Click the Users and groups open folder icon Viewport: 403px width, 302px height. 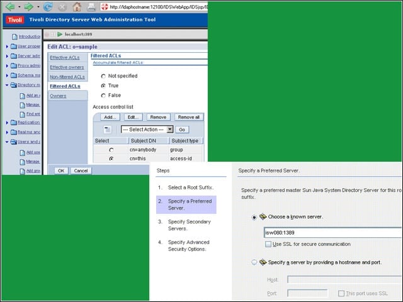click(x=14, y=142)
